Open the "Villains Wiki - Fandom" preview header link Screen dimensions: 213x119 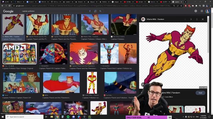(155, 19)
